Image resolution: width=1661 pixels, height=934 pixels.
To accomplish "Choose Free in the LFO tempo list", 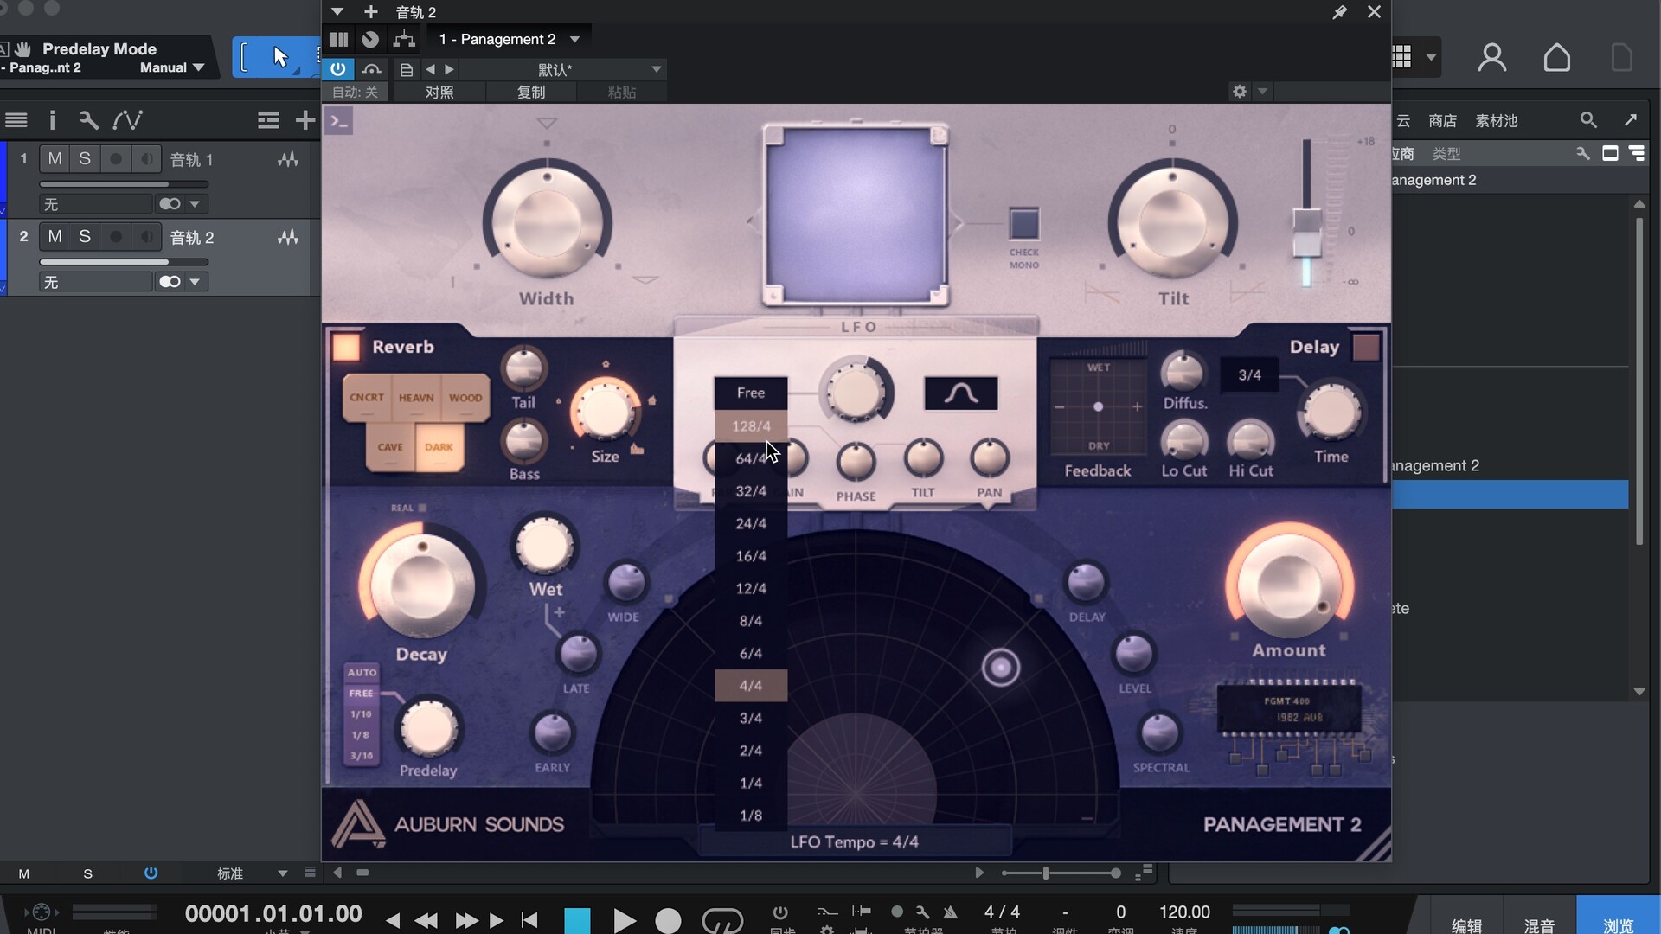I will [751, 393].
